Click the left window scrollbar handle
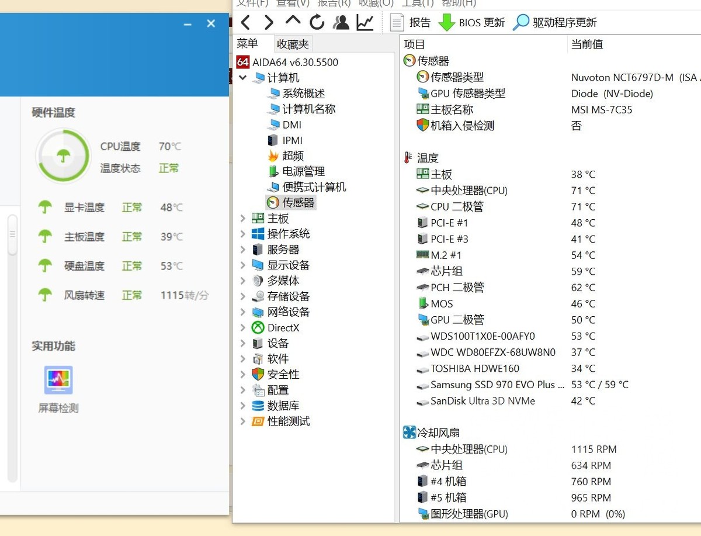 coord(12,234)
